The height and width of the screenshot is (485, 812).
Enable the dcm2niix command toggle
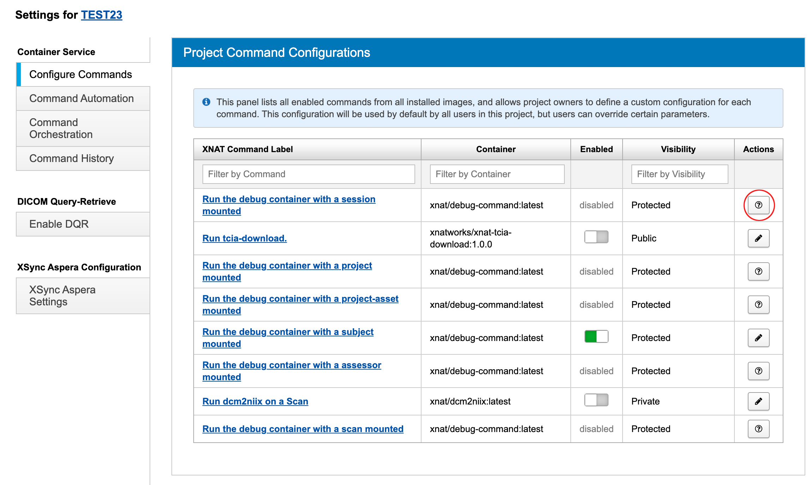click(x=596, y=400)
